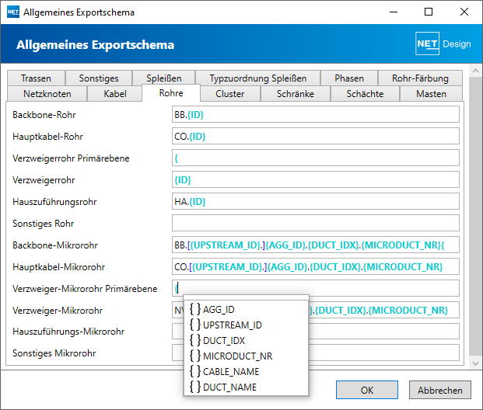Click the braces icon beside MICRODUCT_NR
483x410 pixels.
click(x=195, y=356)
